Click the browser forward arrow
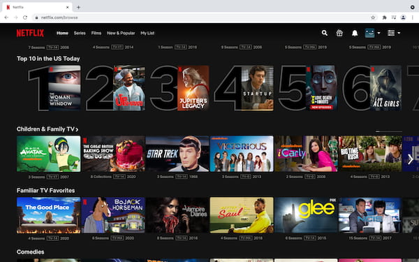 [16, 17]
